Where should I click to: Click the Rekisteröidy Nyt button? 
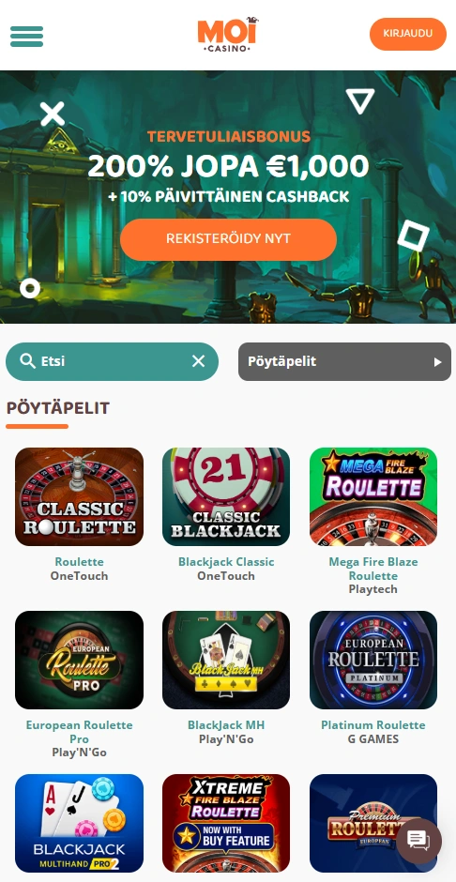[228, 239]
